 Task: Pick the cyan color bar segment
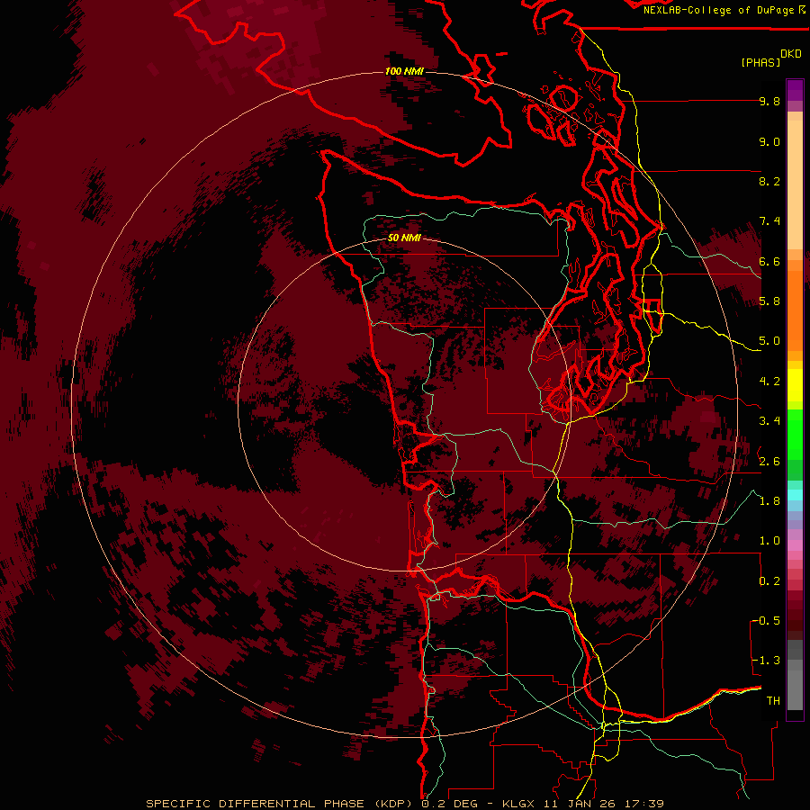(x=795, y=495)
